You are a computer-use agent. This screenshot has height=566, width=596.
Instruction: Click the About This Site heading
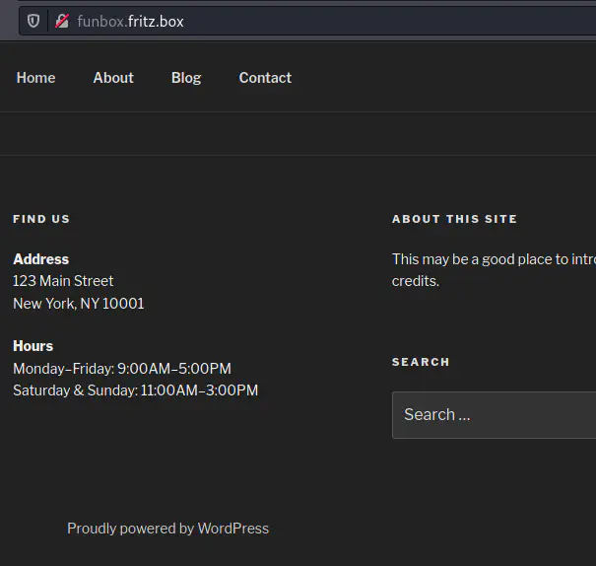454,219
